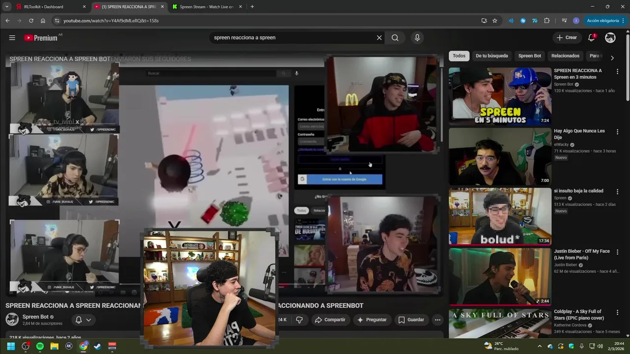Viewport: 630px width, 354px height.
Task: Open options for SPREEN REACCIONA A Spreen en 3 minutos
Action: pos(617,71)
